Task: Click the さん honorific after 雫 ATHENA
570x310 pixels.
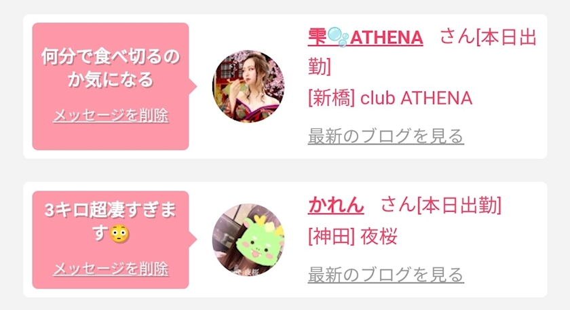Action: [x=457, y=37]
